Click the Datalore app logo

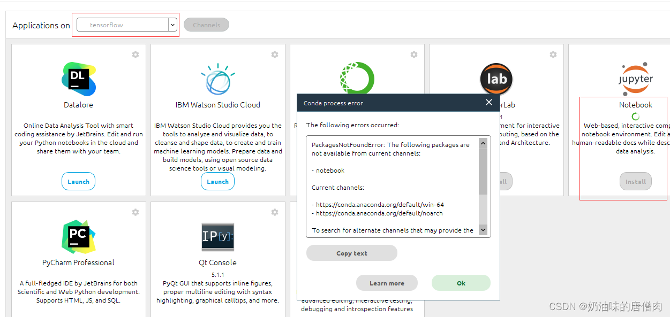[x=78, y=79]
